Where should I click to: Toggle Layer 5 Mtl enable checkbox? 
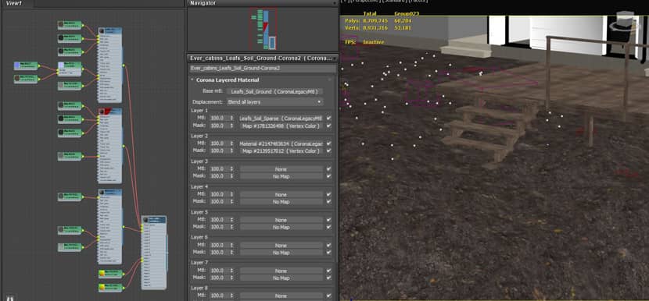point(328,220)
